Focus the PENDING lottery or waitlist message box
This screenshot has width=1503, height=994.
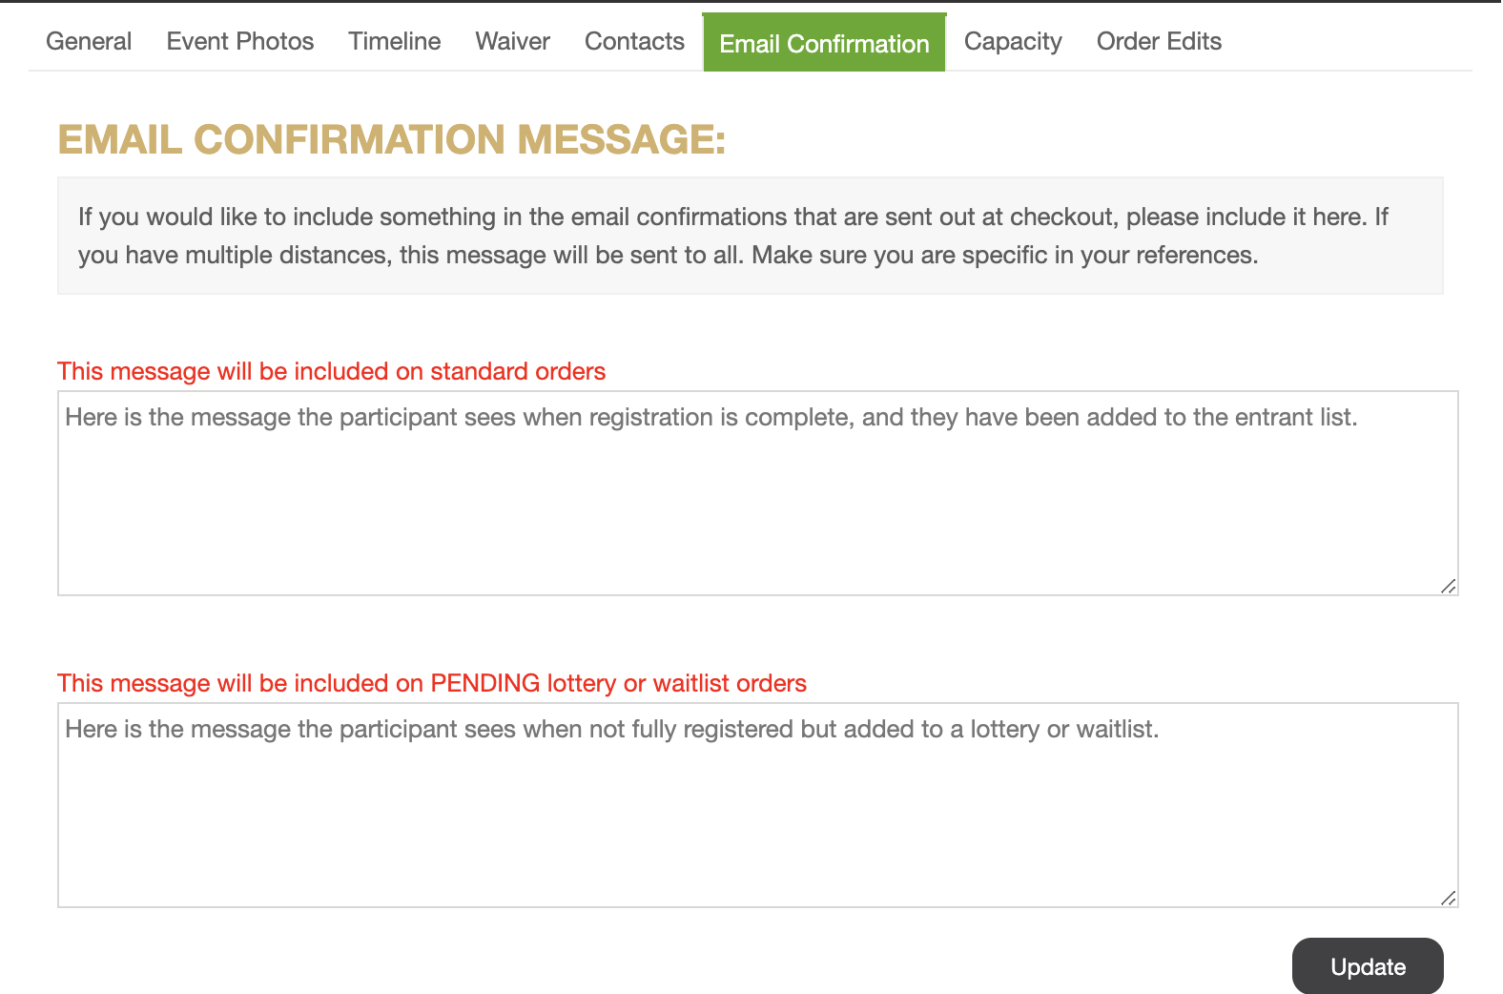click(758, 805)
